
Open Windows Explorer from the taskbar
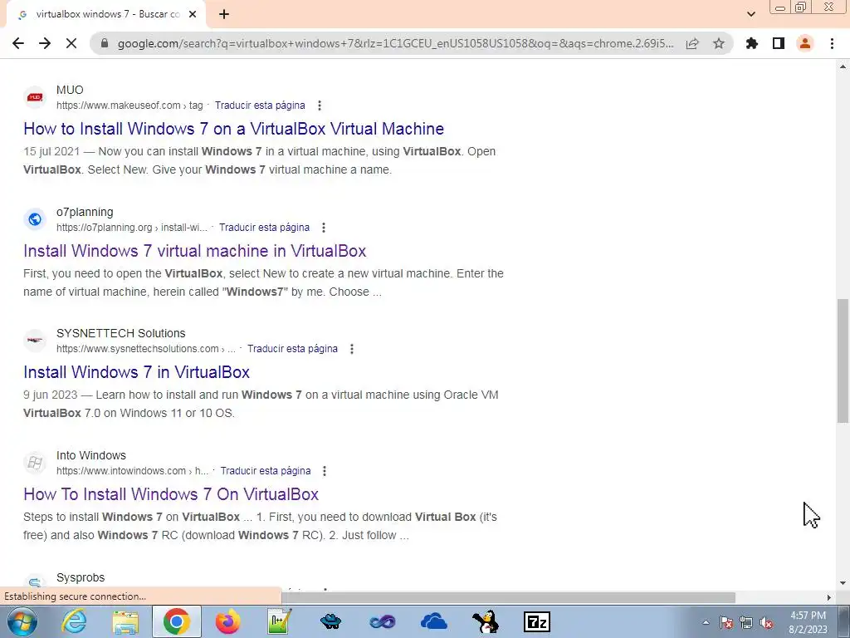[126, 621]
